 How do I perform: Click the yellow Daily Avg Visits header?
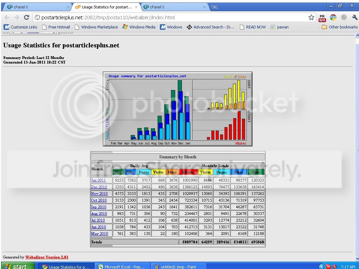pyautogui.click(x=158, y=172)
